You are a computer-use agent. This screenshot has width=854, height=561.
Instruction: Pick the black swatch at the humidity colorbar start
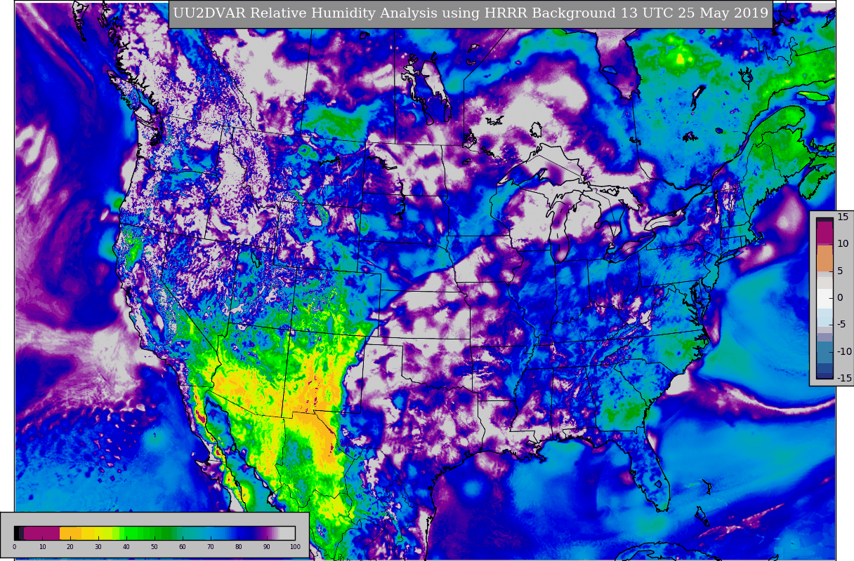(x=16, y=533)
